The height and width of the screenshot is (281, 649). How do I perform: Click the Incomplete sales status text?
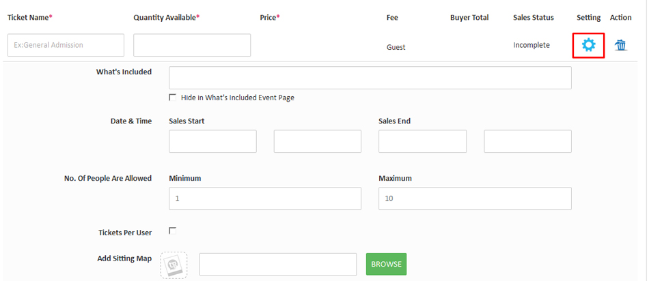coord(531,45)
